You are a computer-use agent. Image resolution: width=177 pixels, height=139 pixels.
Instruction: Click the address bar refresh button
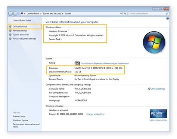pyautogui.click(x=125, y=14)
